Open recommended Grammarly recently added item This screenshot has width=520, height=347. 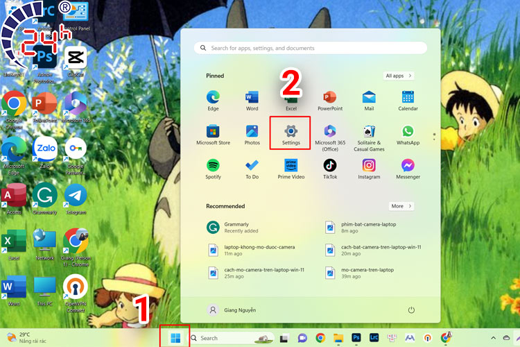coord(232,228)
